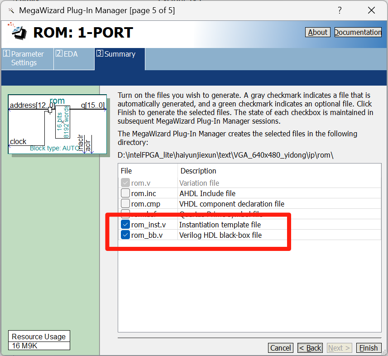Click the rom.inc file name
This screenshot has height=356, width=388.
pyautogui.click(x=144, y=193)
